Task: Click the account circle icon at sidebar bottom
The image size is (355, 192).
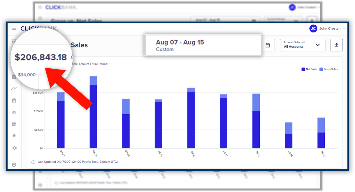Action: [14, 165]
